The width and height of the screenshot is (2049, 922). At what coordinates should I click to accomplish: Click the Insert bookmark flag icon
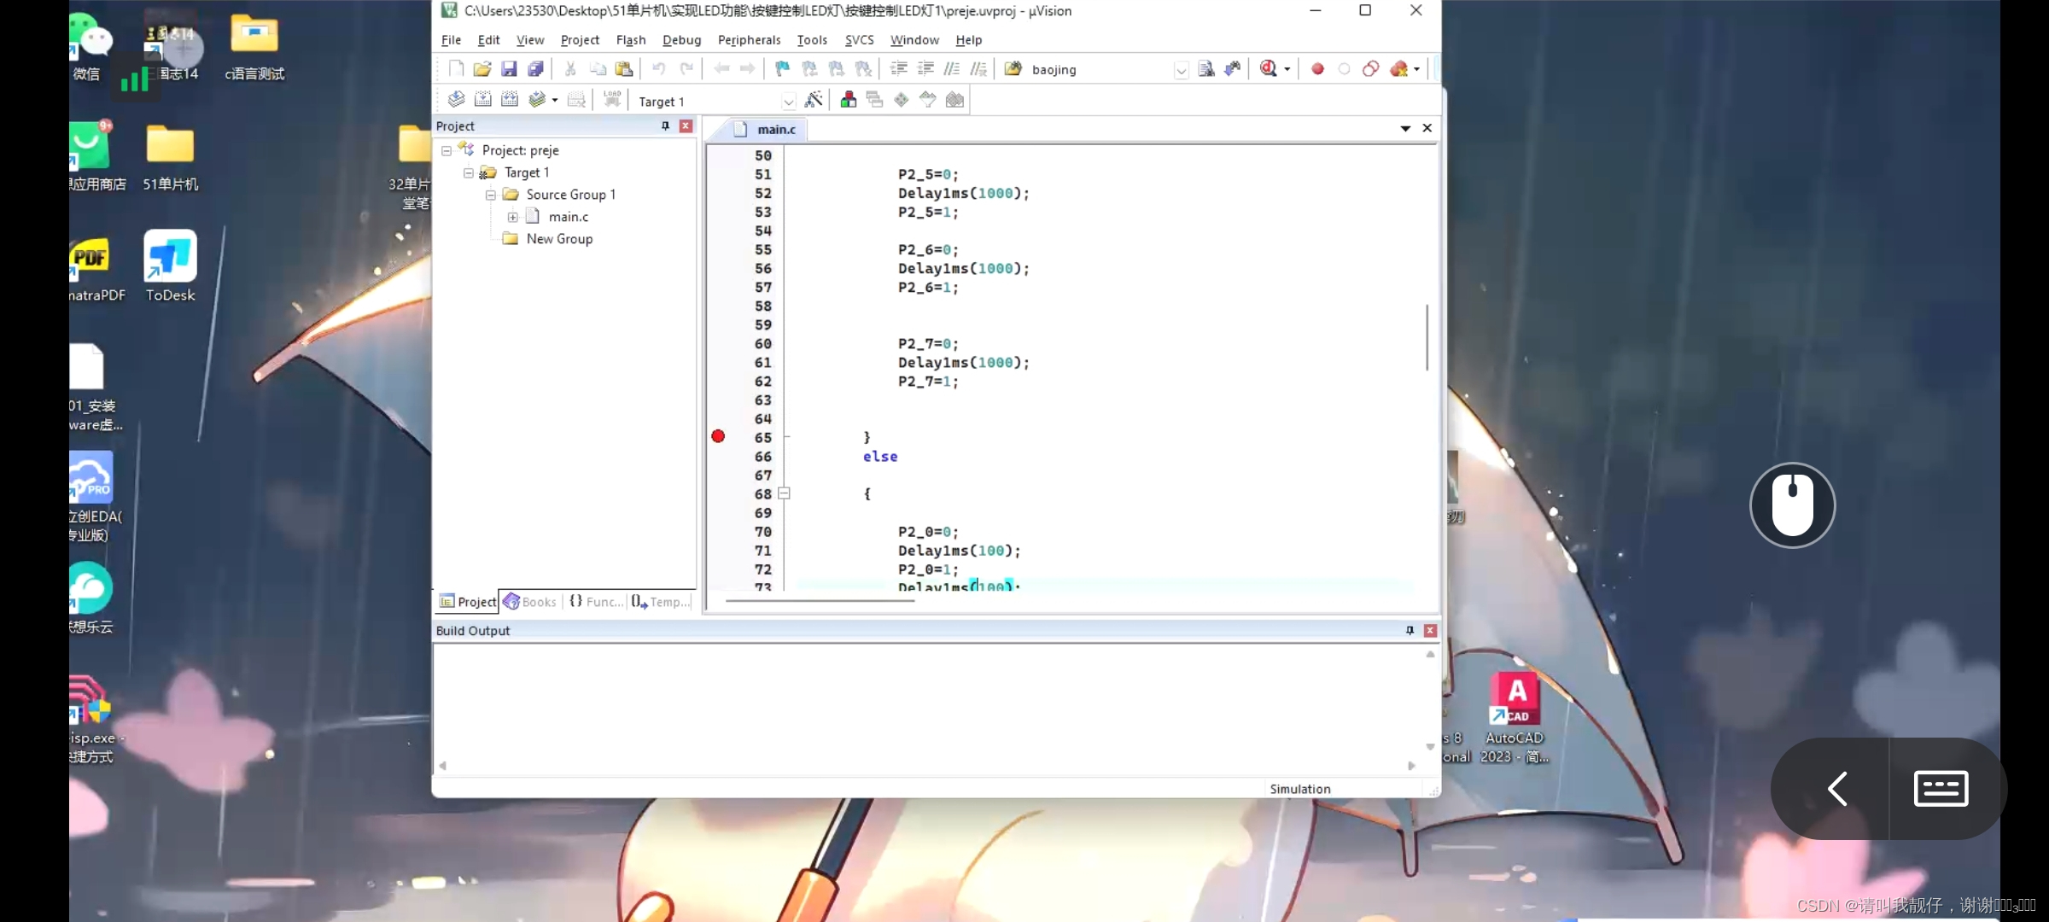(782, 69)
